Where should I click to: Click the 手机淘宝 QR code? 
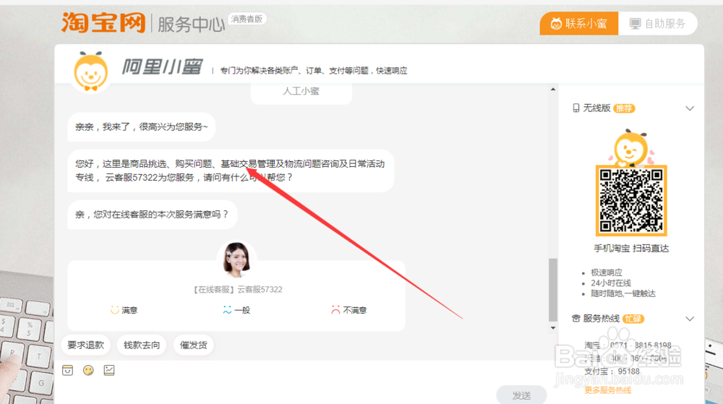click(631, 200)
